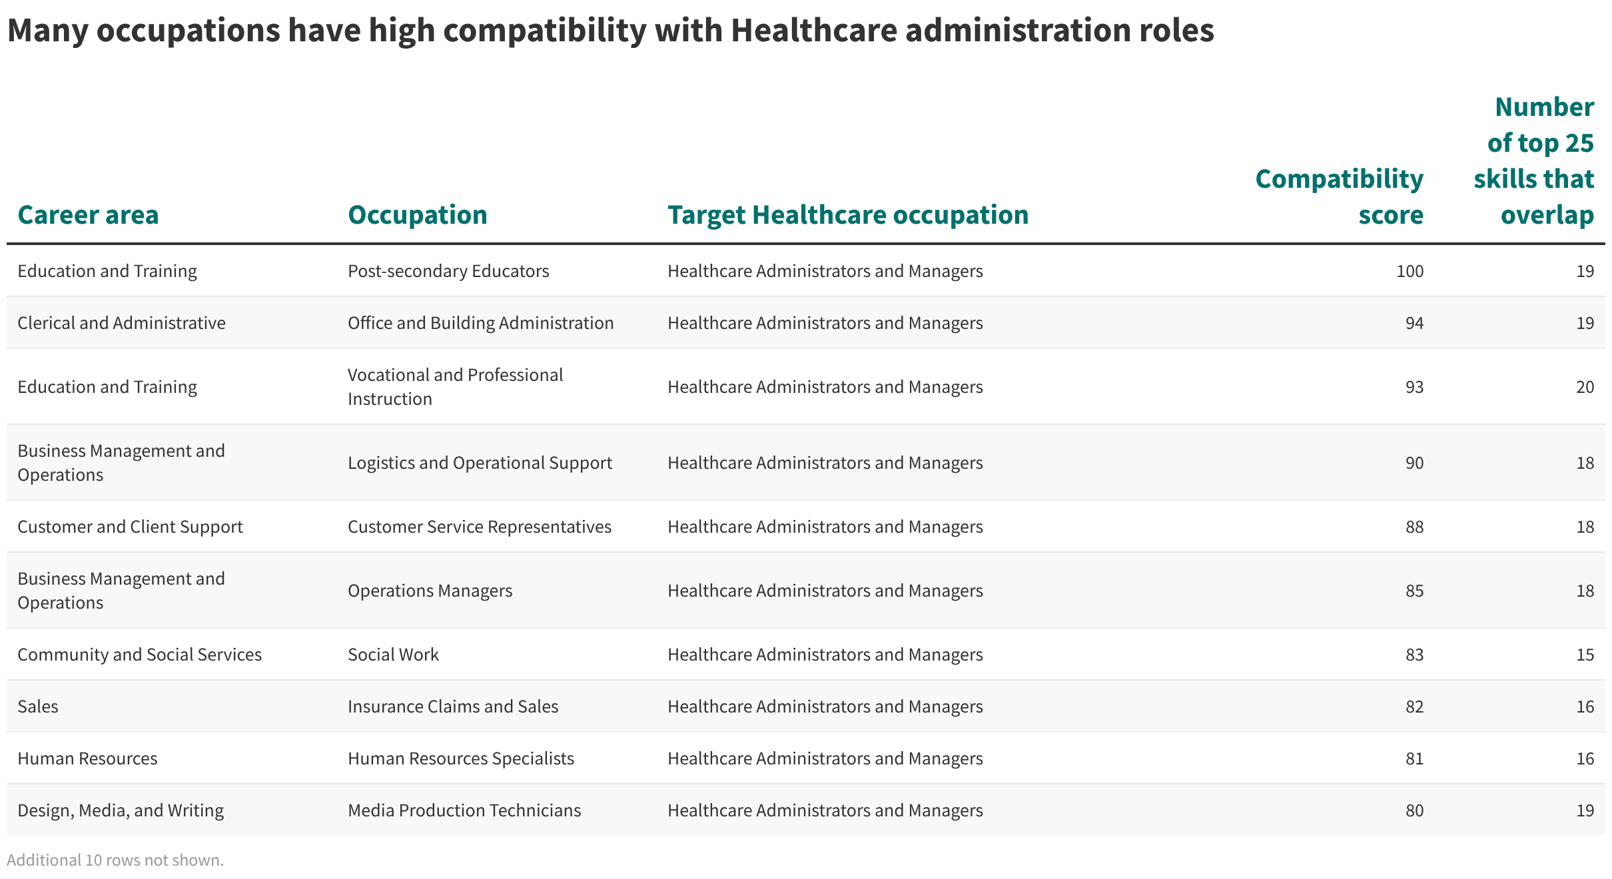This screenshot has width=1612, height=879.
Task: Click the Office and Building Administration cell
Action: (x=480, y=323)
